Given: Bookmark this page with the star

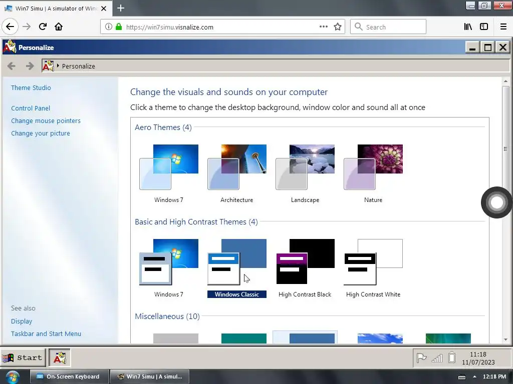Looking at the screenshot, I should (338, 27).
